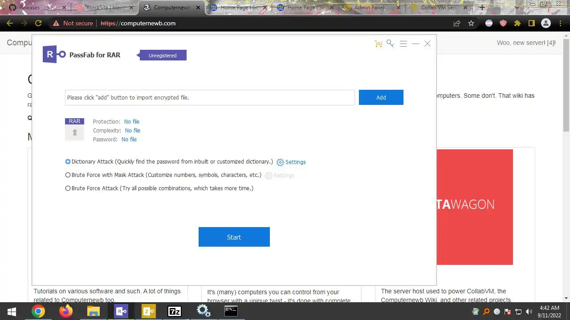Open File Explorer from the taskbar

point(94,312)
